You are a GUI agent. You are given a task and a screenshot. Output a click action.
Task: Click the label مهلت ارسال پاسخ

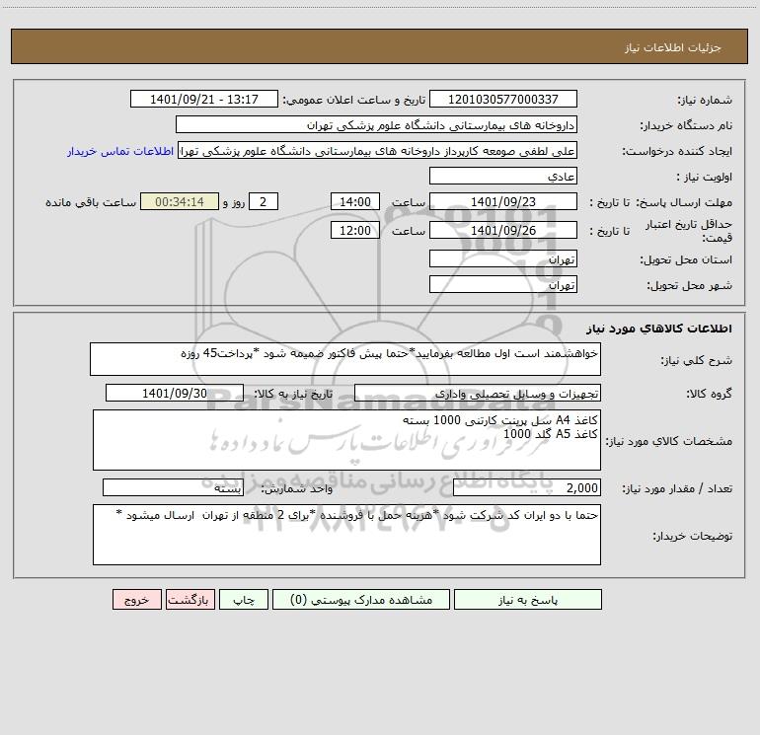[x=684, y=202]
